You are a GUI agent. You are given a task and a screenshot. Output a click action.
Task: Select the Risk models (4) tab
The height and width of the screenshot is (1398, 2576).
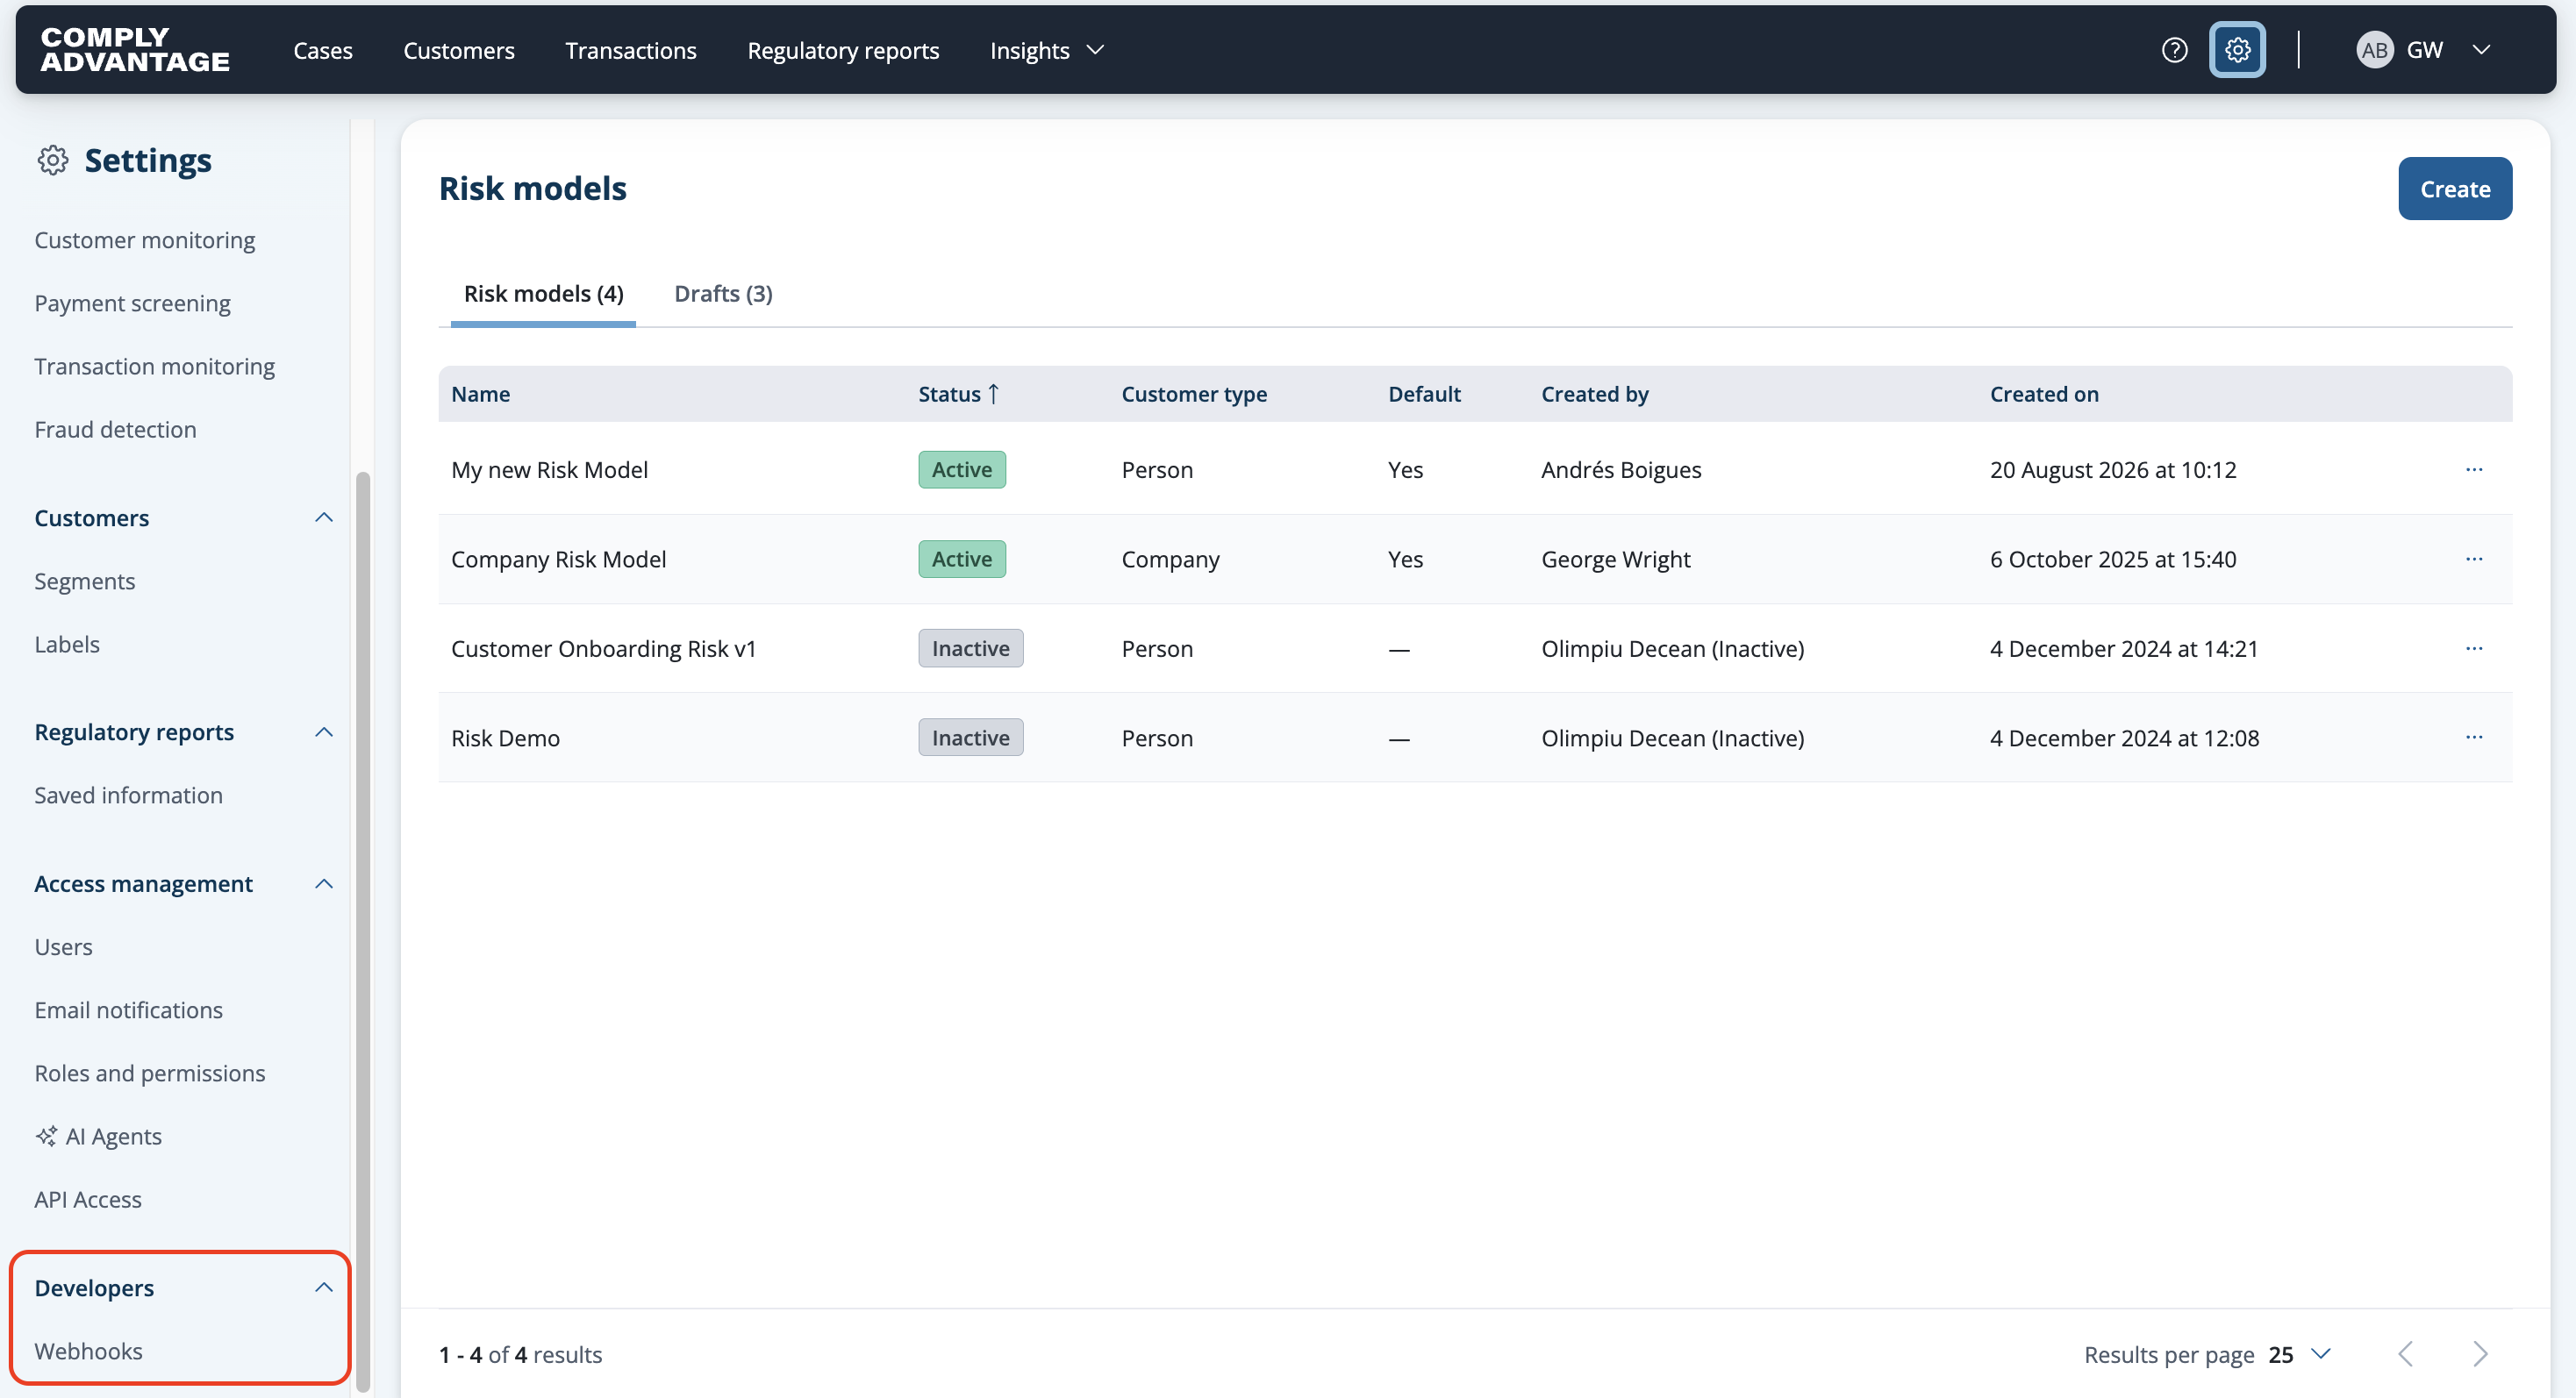(x=543, y=294)
